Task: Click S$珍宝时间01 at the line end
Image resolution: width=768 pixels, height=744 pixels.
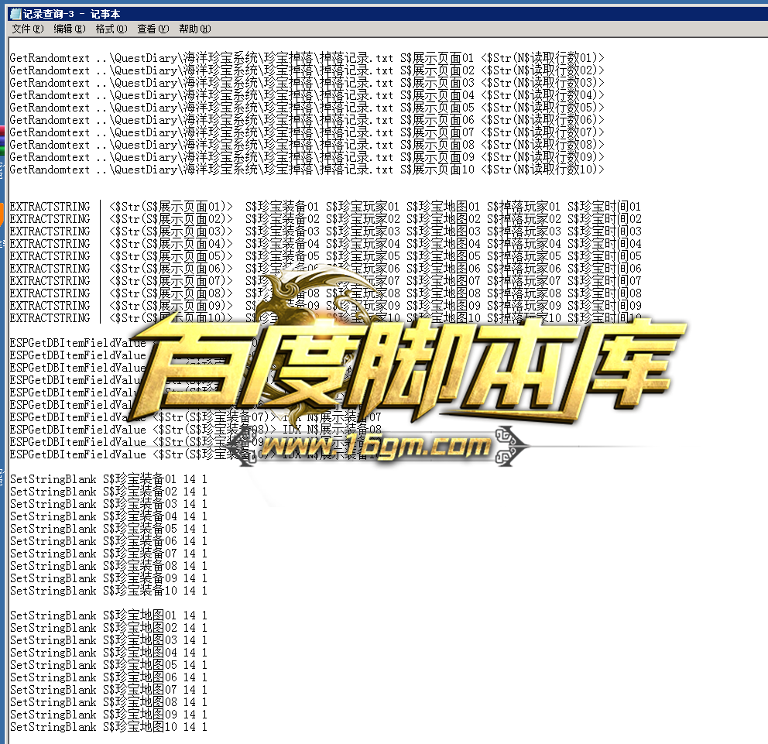Action: click(605, 207)
